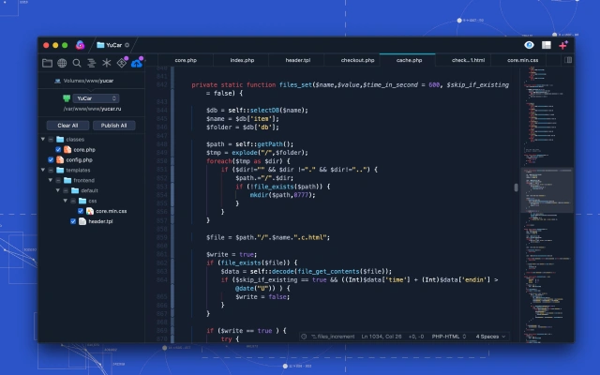The image size is (600, 375).
Task: Click the templates folder icon
Action: (x=60, y=170)
